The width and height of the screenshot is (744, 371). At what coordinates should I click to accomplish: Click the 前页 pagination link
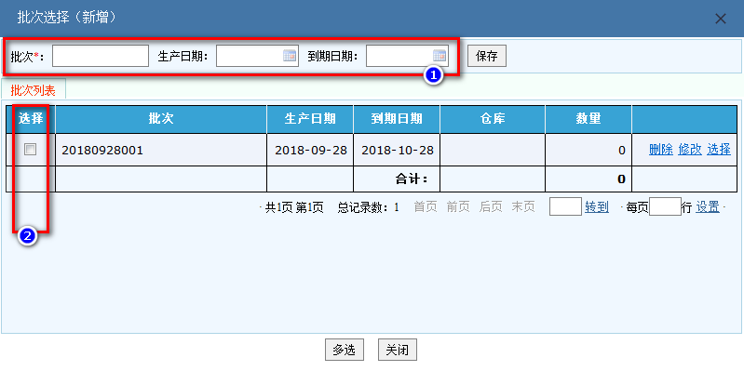pos(458,207)
